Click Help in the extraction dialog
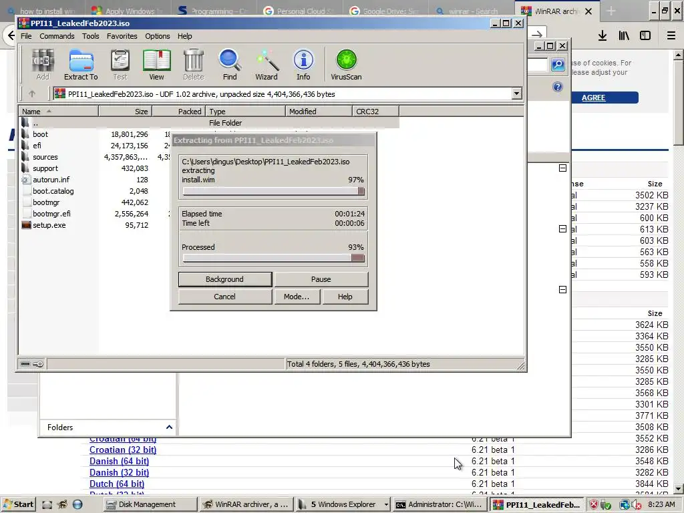 pos(345,297)
